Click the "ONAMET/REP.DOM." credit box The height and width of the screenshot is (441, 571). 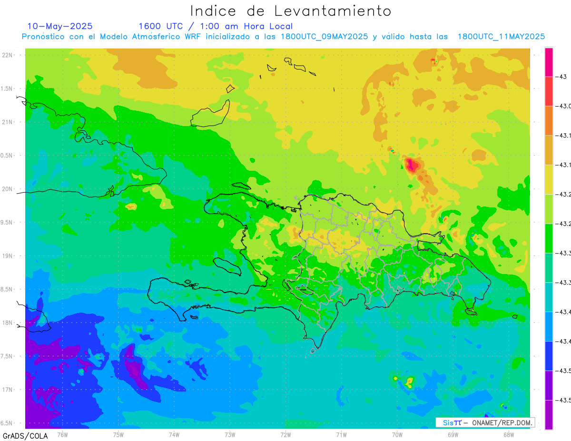tap(485, 422)
